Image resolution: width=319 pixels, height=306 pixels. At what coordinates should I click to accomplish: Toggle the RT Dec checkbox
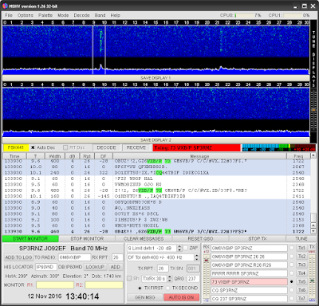pyautogui.click(x=65, y=147)
